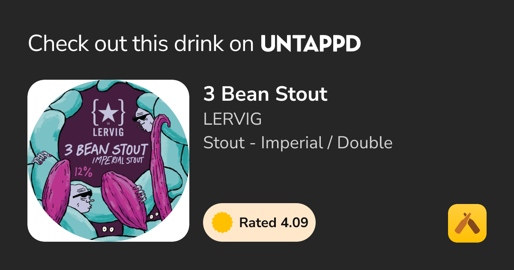Image resolution: width=514 pixels, height=270 pixels.
Task: Click the yellow rating seal icon
Action: click(x=222, y=222)
